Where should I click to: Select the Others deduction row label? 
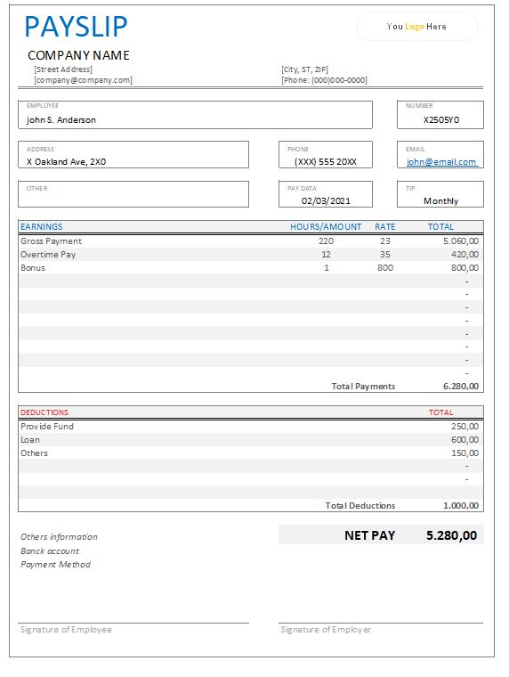[34, 453]
